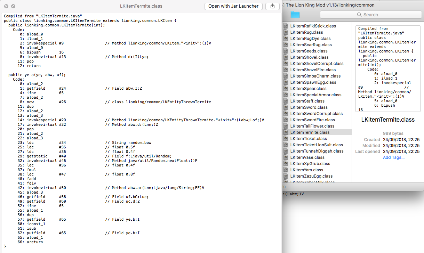This screenshot has width=424, height=253.
Task: Select LKItemTicketLionSuit.class file
Action: (317, 145)
